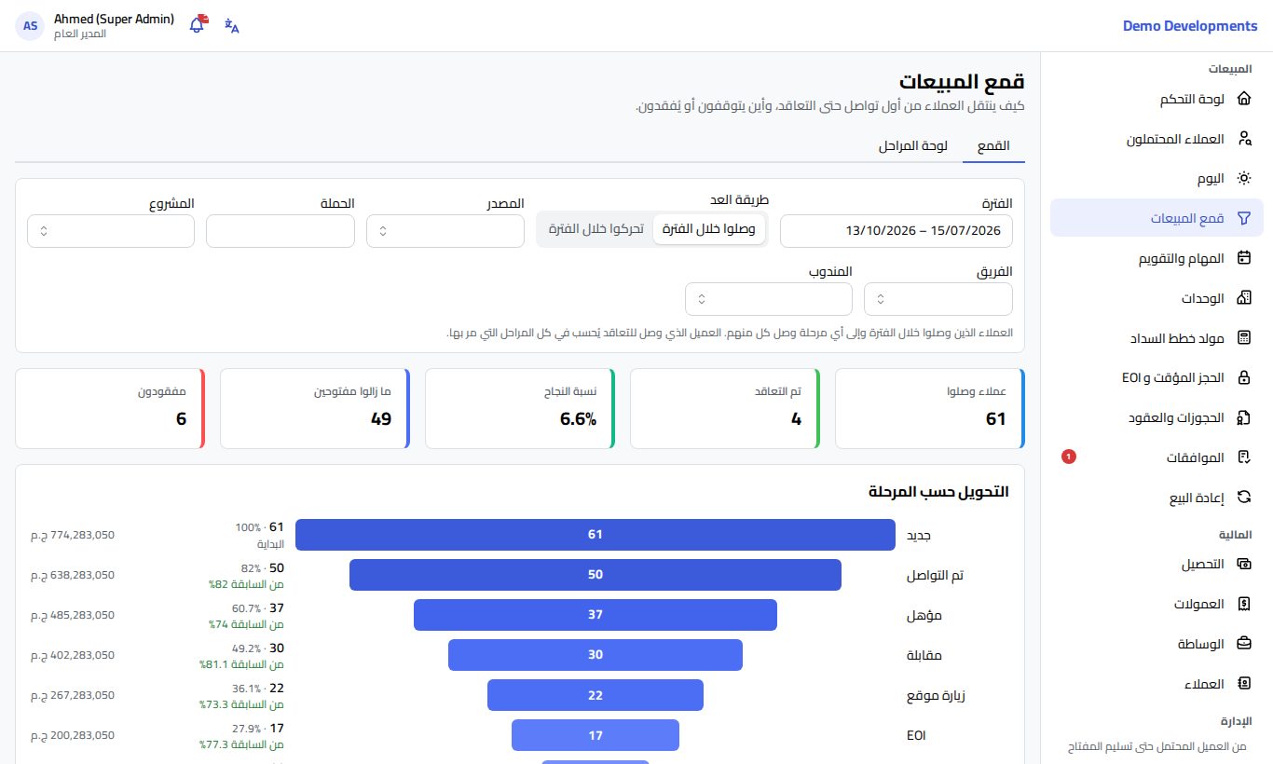Open the الفريق team dropdown
Image resolution: width=1273 pixels, height=764 pixels.
pos(938,299)
